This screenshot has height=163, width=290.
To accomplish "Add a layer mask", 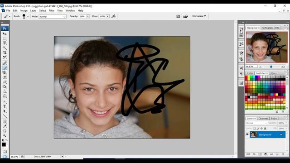I will coord(260,154).
